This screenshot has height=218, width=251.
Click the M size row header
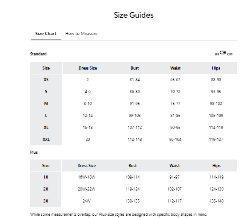coord(46,104)
